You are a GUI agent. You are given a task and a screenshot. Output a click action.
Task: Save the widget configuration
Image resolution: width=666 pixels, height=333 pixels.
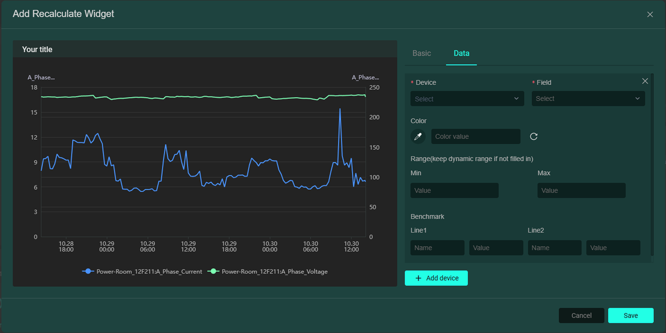pos(630,315)
